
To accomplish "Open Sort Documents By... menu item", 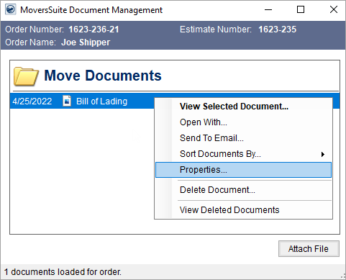I will click(x=243, y=154).
